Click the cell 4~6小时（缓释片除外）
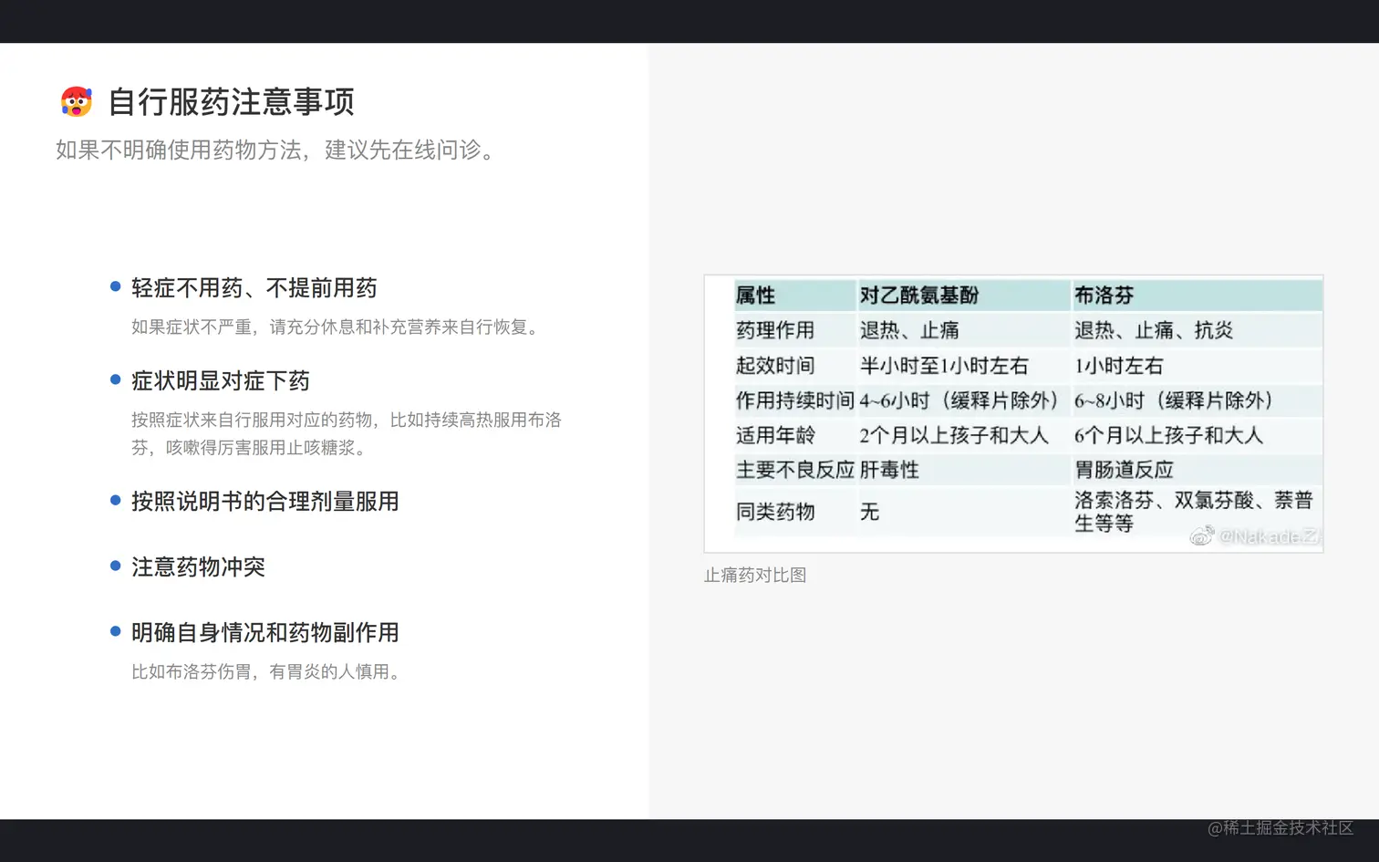 [959, 400]
